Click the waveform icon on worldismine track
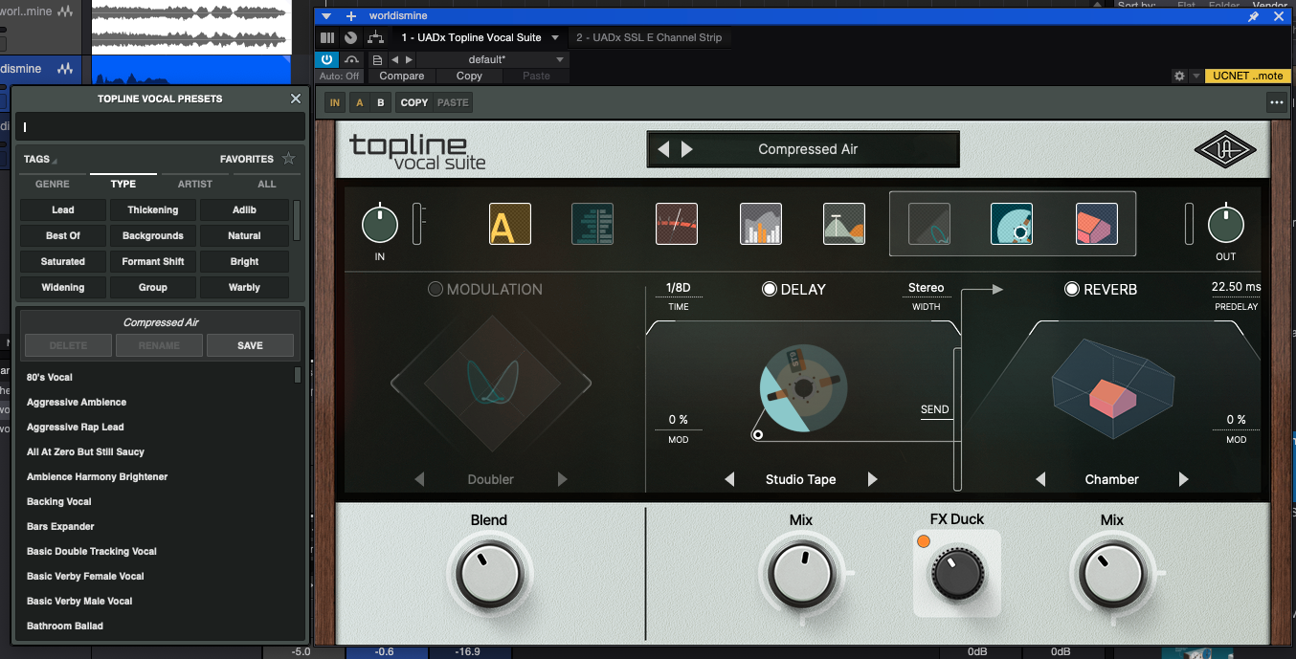 (65, 69)
